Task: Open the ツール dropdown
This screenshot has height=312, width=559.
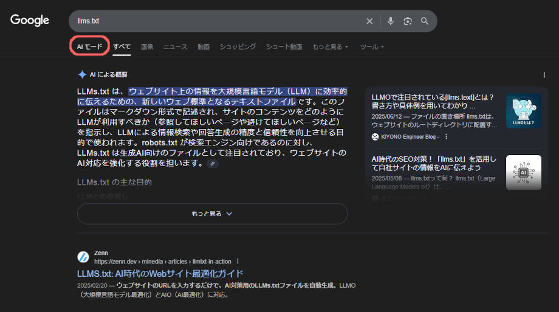Action: 372,47
